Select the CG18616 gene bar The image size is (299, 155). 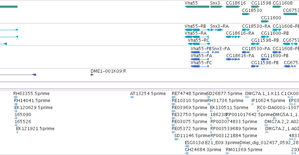pyautogui.click(x=233, y=7)
